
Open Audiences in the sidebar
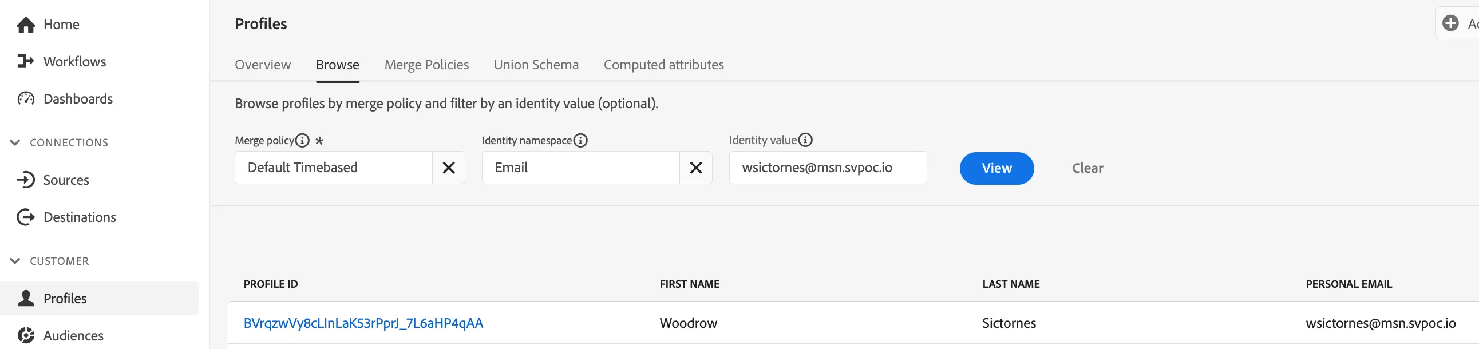tap(73, 336)
